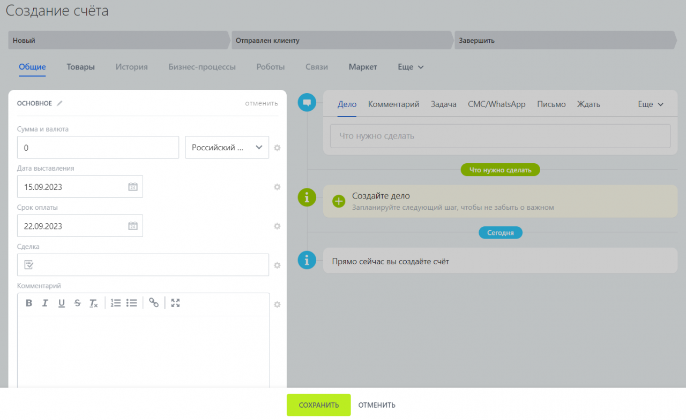Viewport: 686px width, 420px height.
Task: Select the Задача timeline tab
Action: pos(444,104)
